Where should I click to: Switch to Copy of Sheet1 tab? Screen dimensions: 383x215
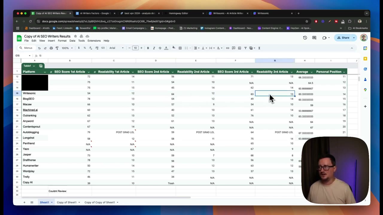(x=67, y=202)
